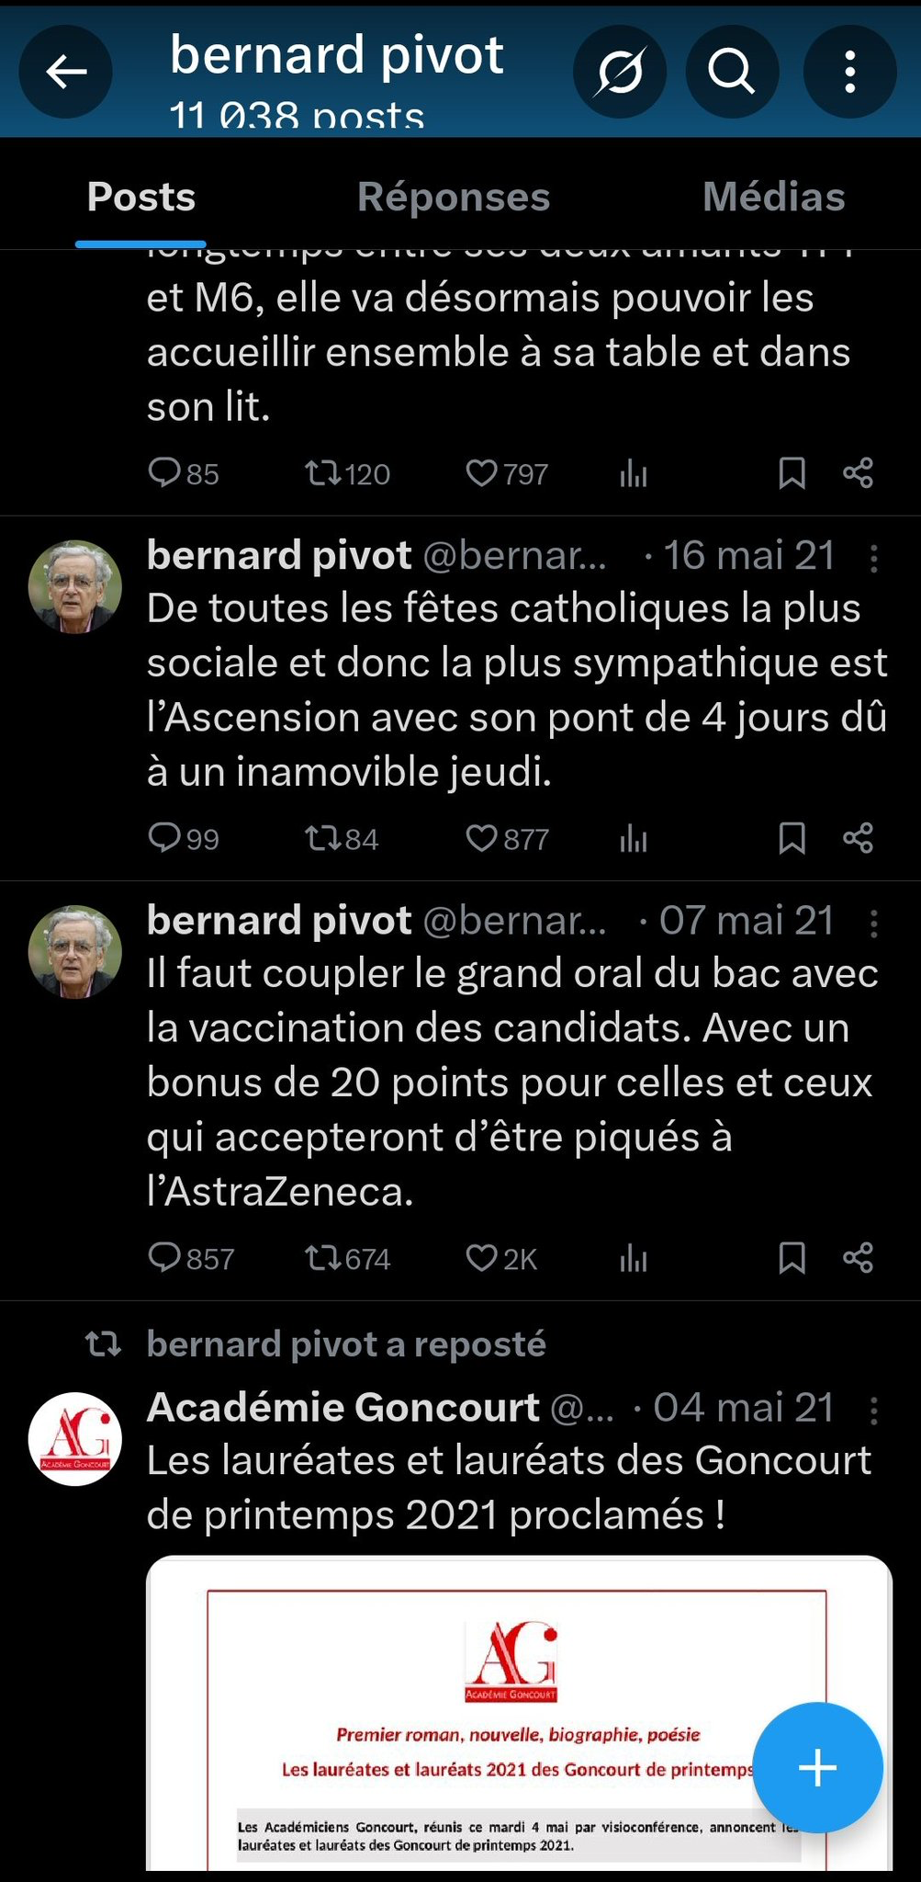Tap the blue compose new post button
The width and height of the screenshot is (921, 1882).
817,1767
